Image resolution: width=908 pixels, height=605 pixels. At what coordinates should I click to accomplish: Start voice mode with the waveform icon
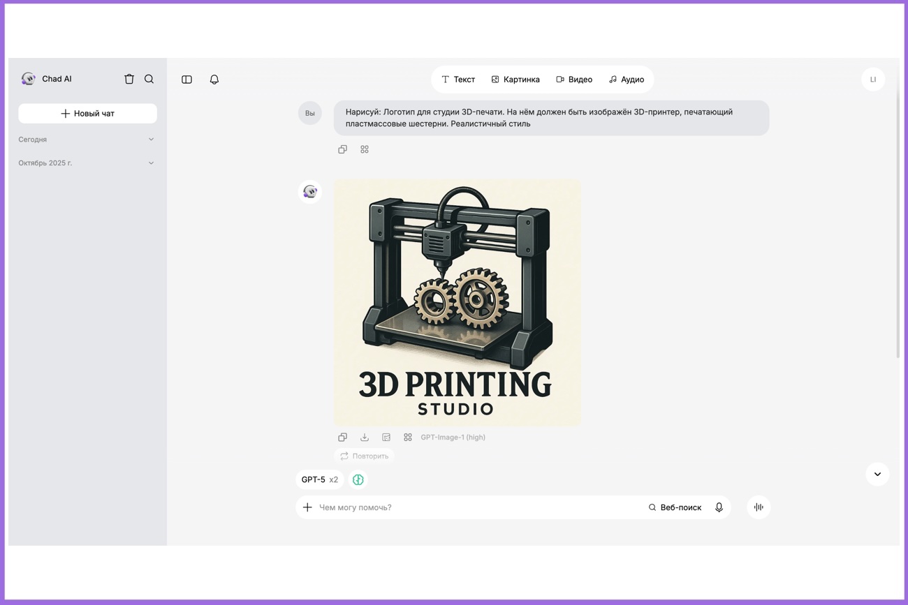(x=759, y=507)
